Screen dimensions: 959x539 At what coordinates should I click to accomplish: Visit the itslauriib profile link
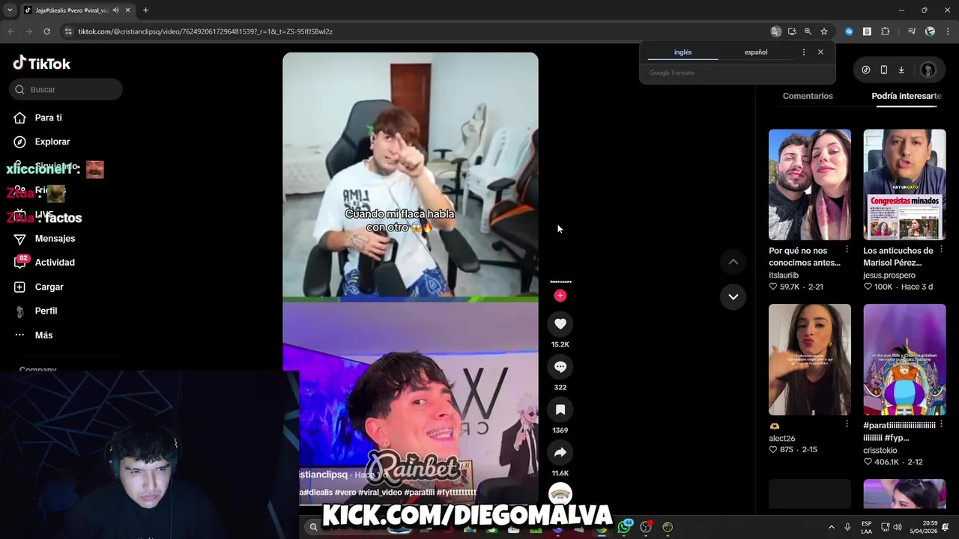point(784,275)
